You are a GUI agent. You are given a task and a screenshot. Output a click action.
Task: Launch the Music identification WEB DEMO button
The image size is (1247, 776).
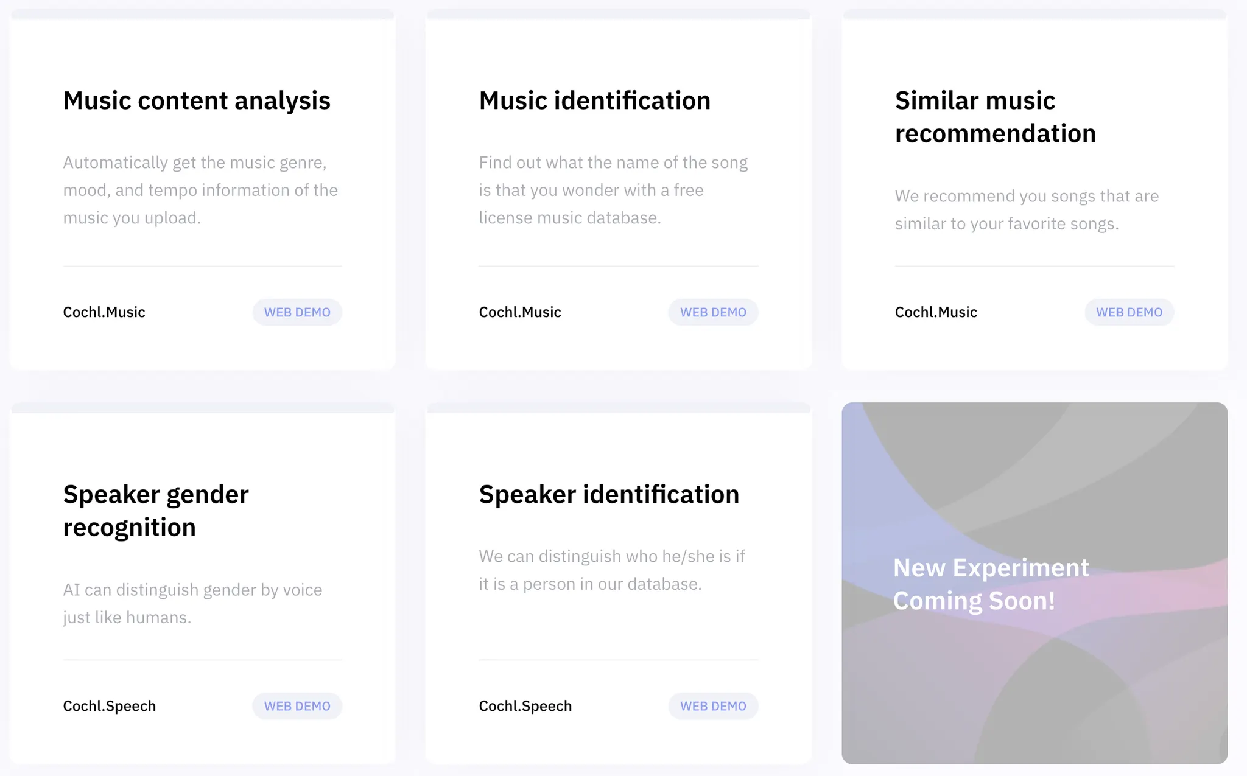click(713, 312)
